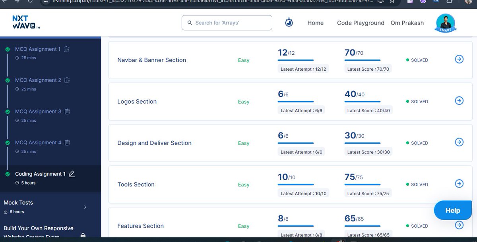
Task: Focus the Search for 'Arrays' field
Action: pos(227,23)
